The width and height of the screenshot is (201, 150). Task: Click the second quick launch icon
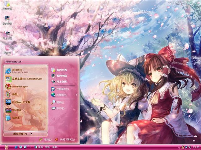(21, 147)
